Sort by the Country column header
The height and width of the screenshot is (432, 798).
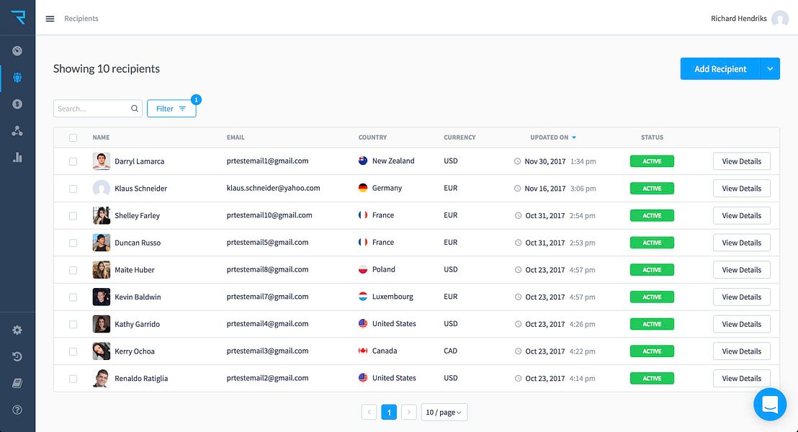pyautogui.click(x=372, y=138)
